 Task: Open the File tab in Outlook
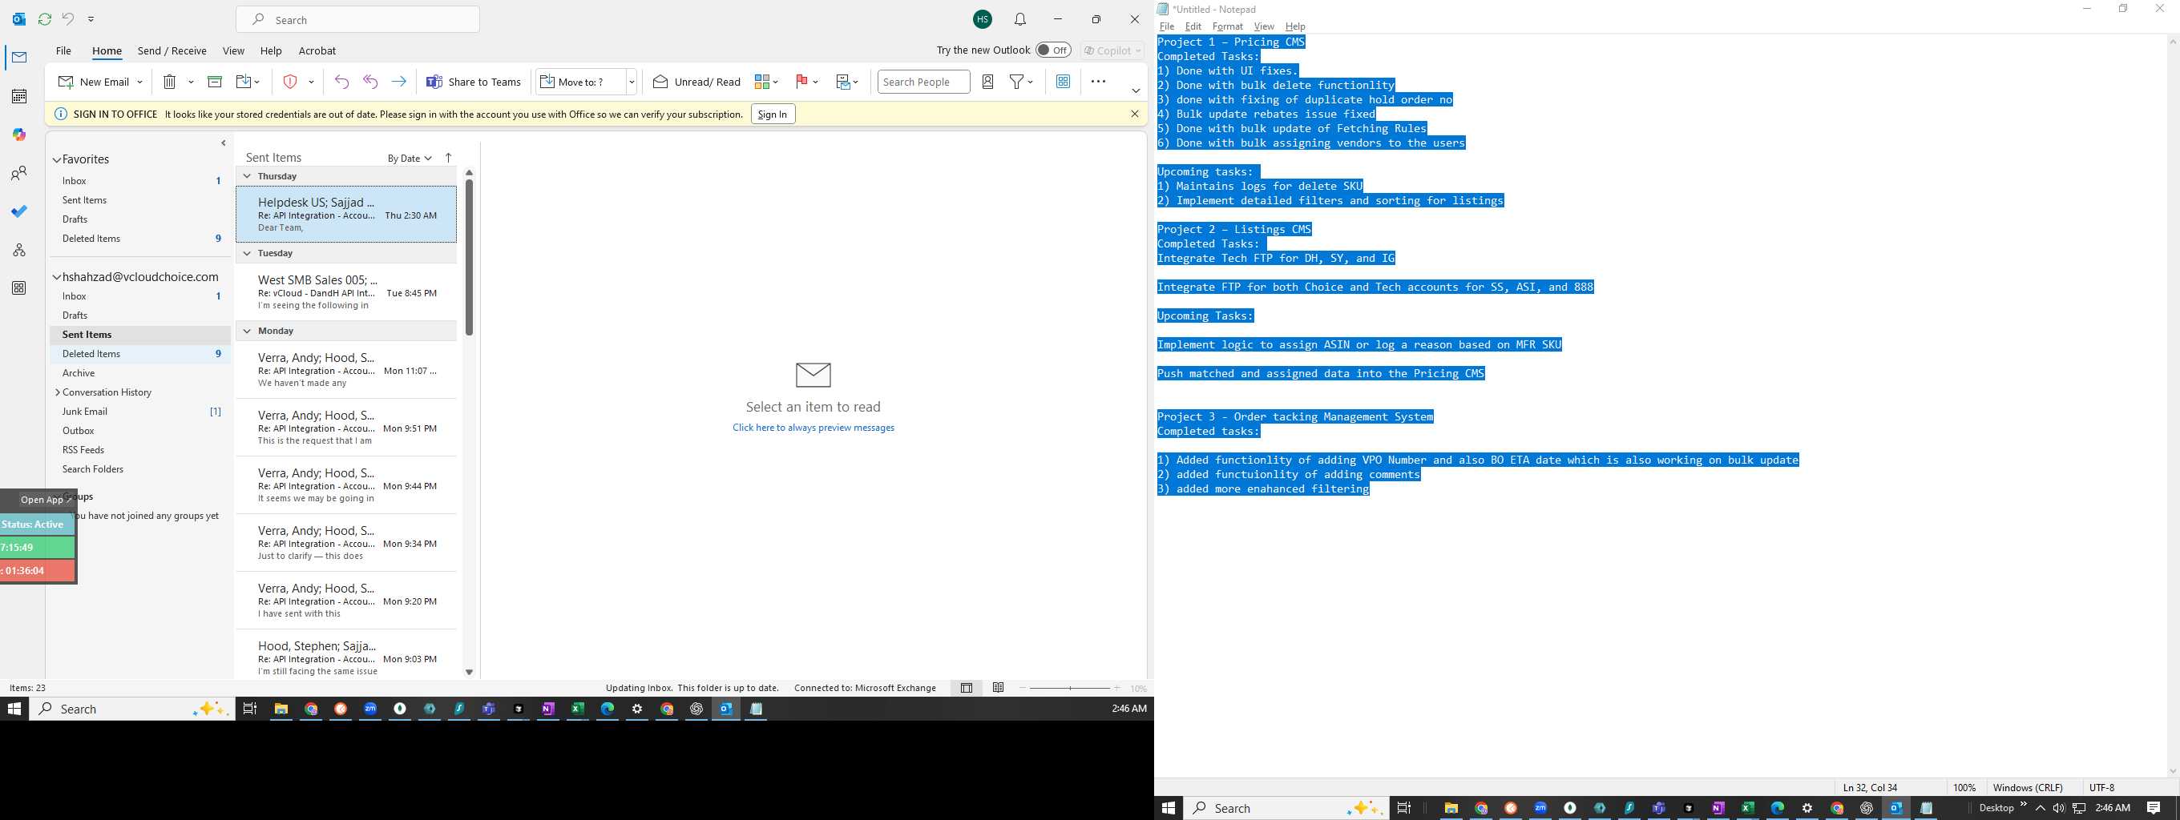pos(63,50)
